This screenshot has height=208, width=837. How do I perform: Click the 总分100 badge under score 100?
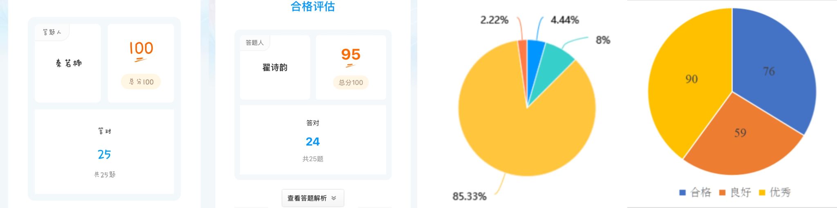pos(141,82)
